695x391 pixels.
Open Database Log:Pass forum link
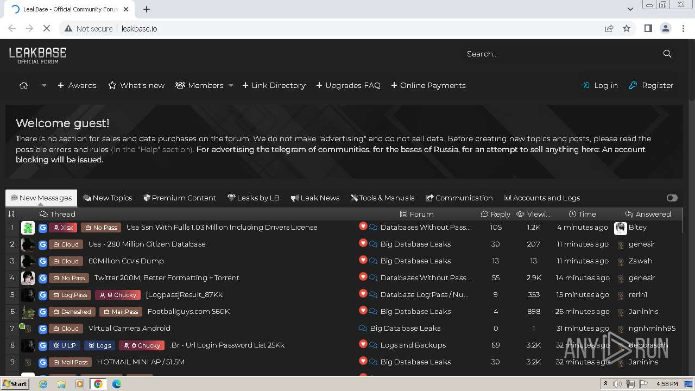[x=424, y=294]
